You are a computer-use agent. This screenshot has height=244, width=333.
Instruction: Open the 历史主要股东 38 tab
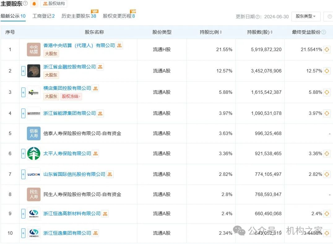pyautogui.click(x=79, y=16)
